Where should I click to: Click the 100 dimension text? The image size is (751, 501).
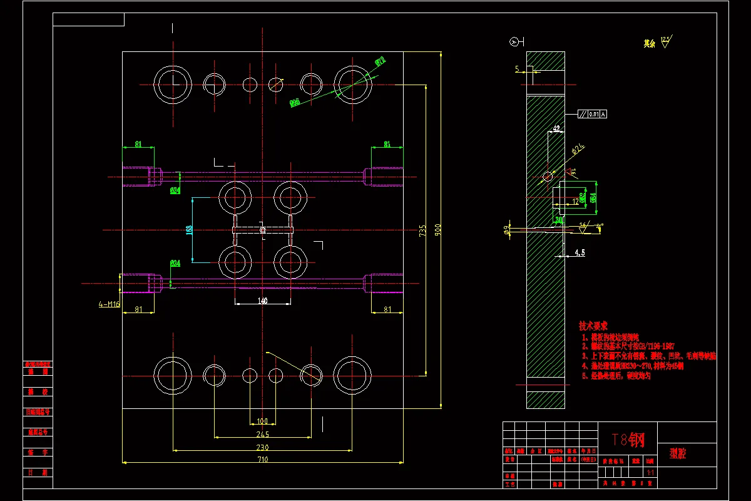tap(262, 421)
